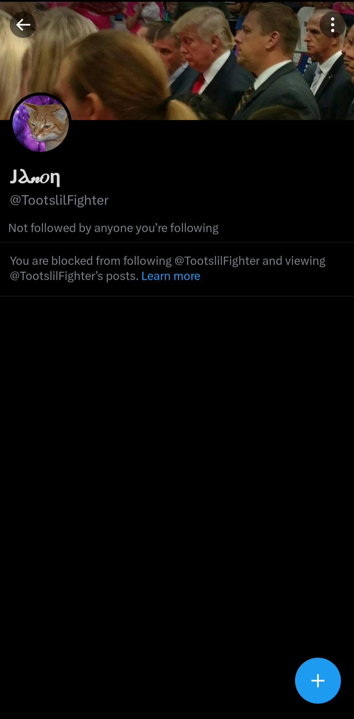Tap first @TootslilFighter mention in block notice

coord(217,261)
